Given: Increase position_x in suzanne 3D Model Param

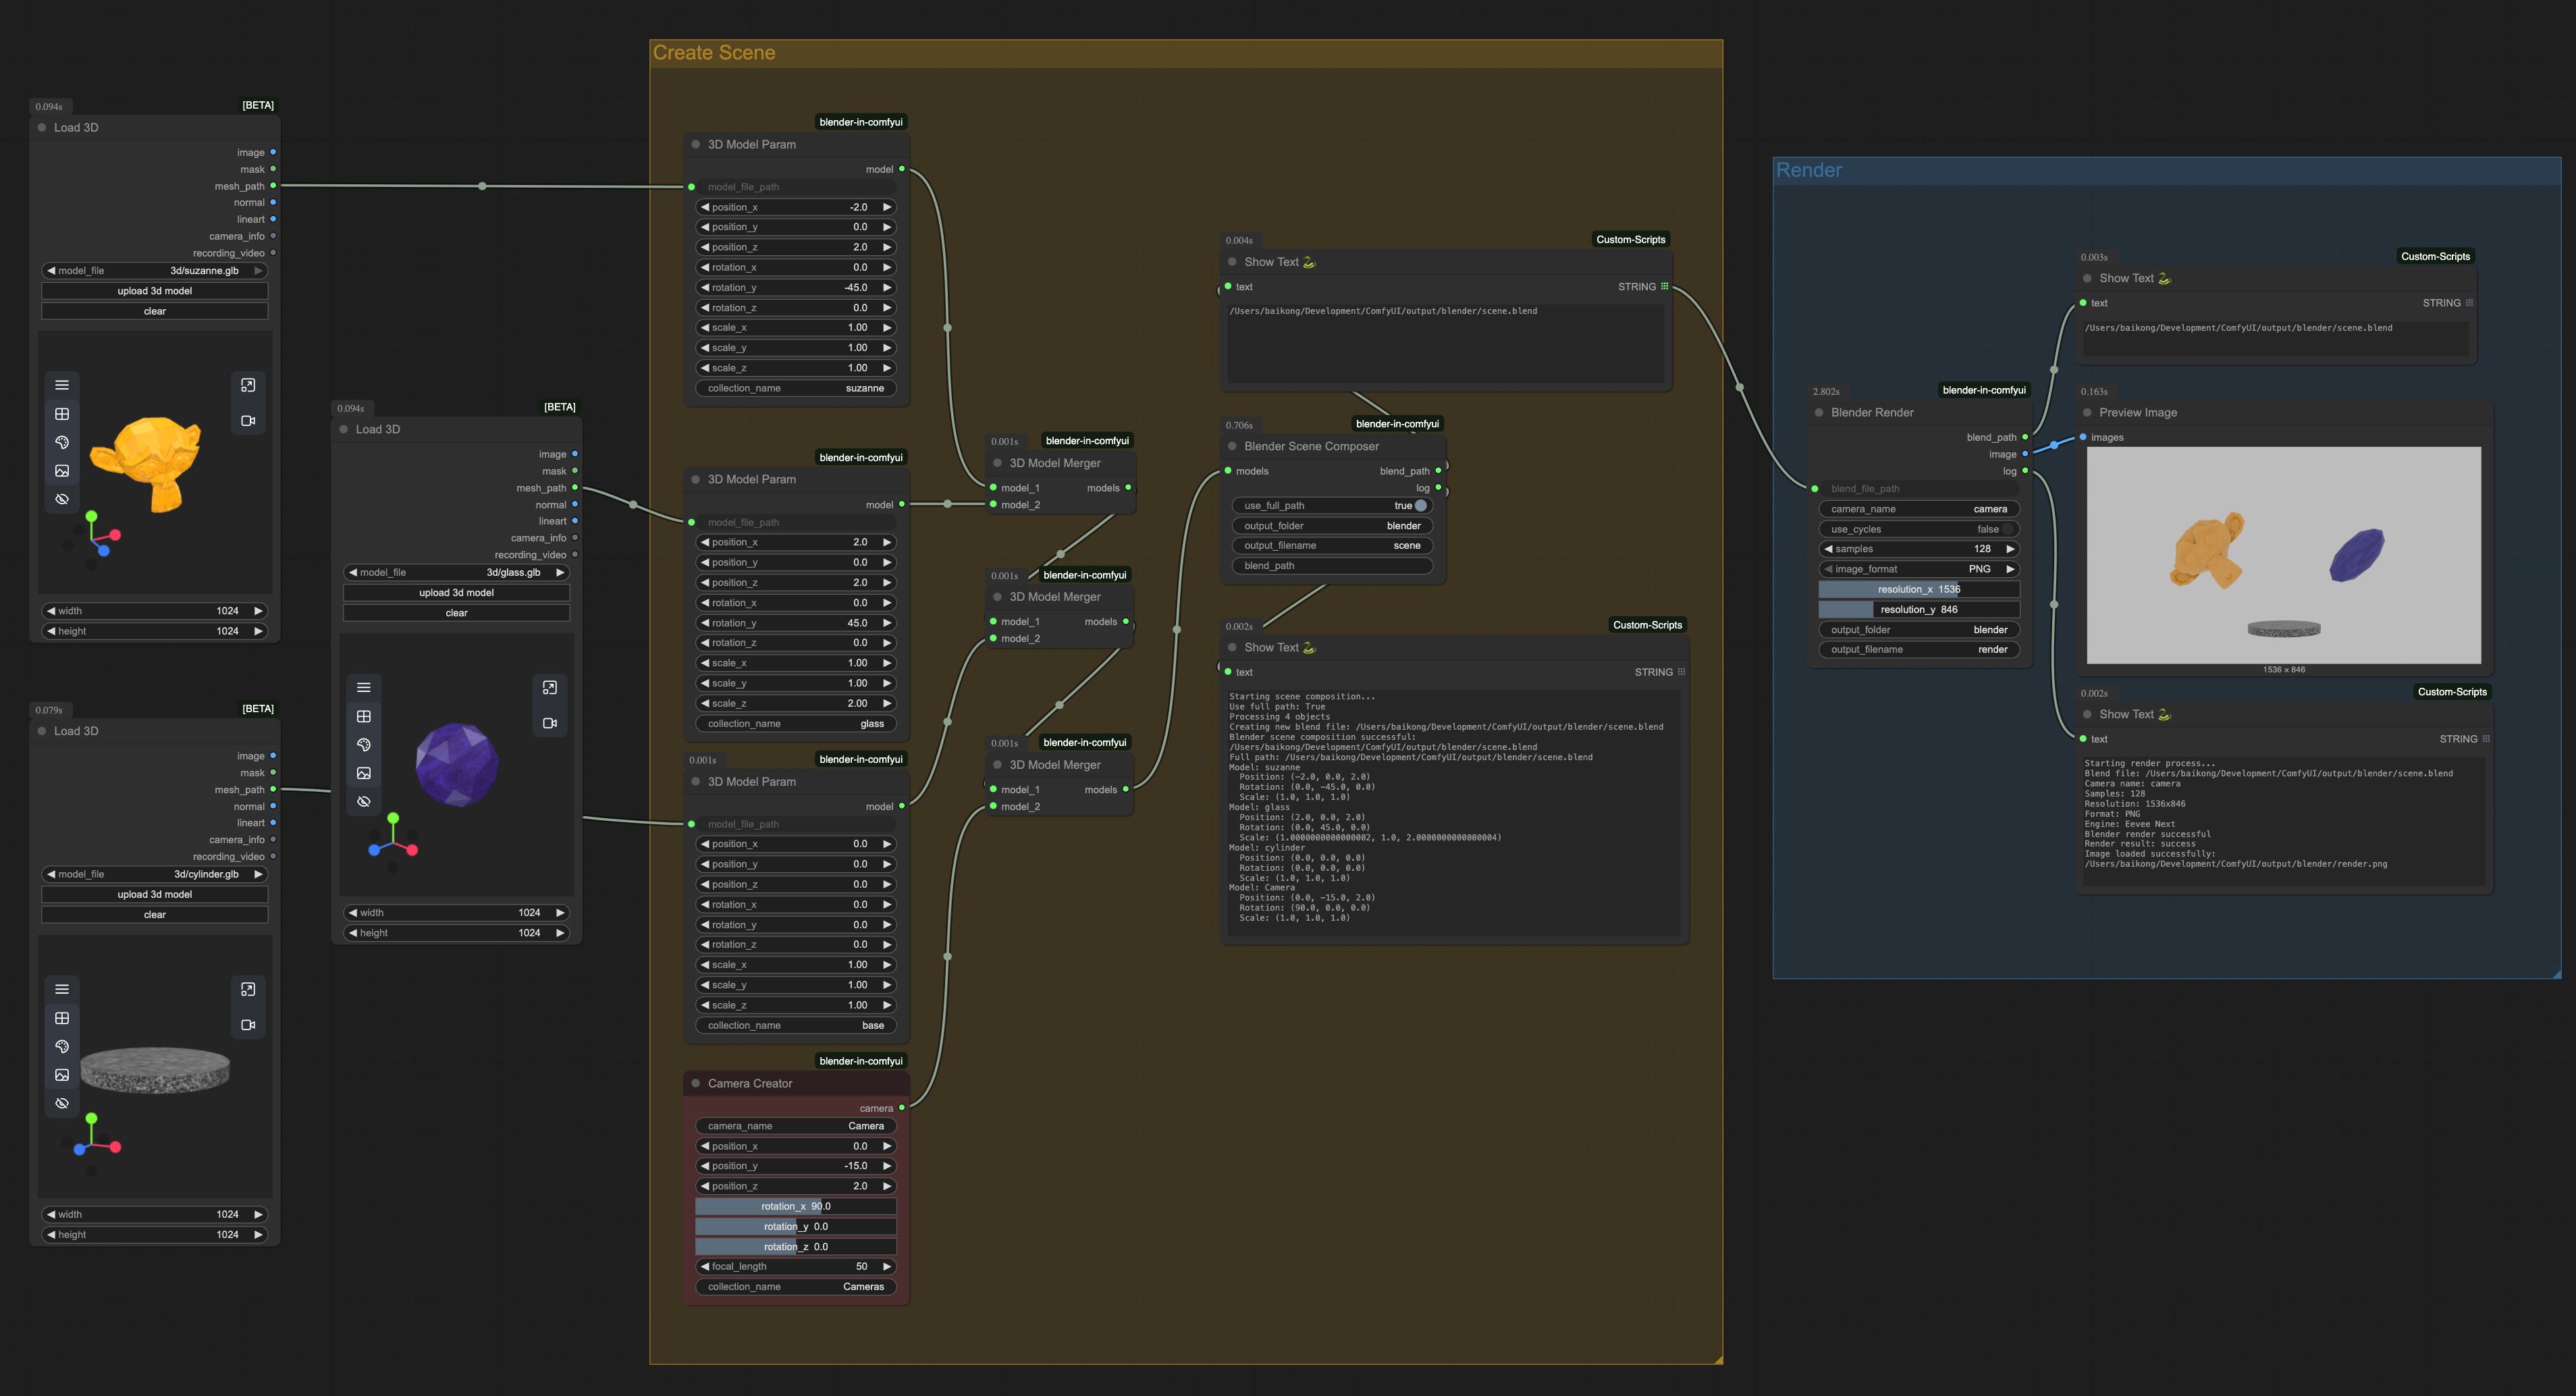Looking at the screenshot, I should tap(886, 207).
